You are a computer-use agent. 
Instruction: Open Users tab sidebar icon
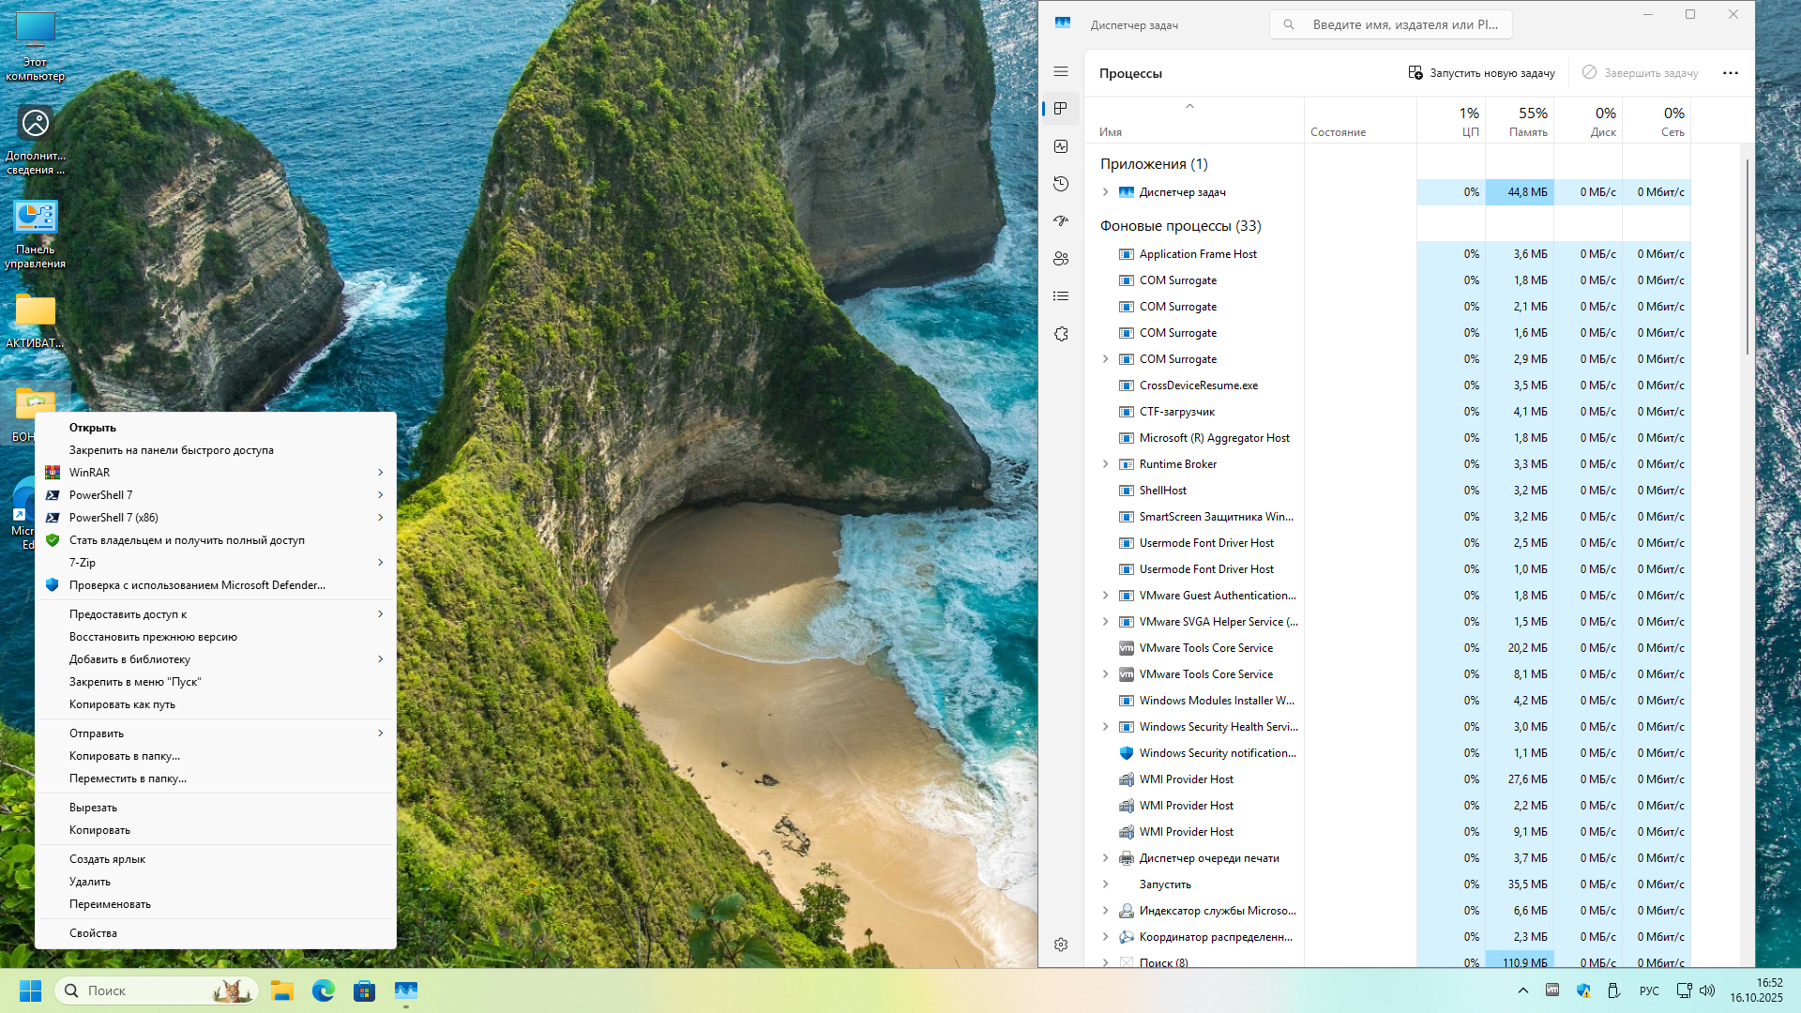1061,259
